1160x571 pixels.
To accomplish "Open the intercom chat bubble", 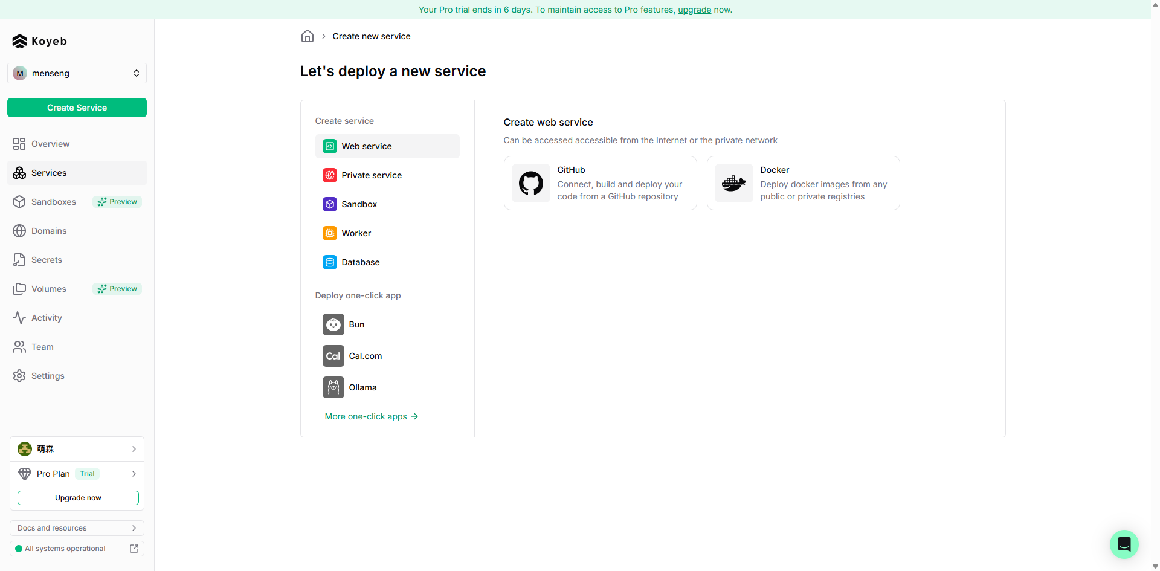I will 1124,544.
